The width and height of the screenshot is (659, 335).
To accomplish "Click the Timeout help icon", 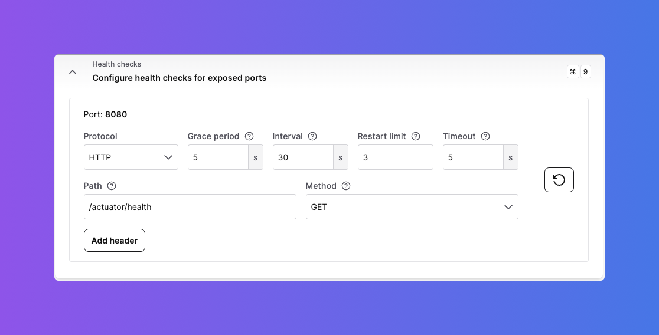I will pos(485,136).
